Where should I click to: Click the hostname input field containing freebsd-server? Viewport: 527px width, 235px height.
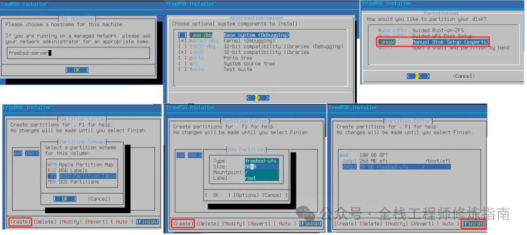coord(78,53)
